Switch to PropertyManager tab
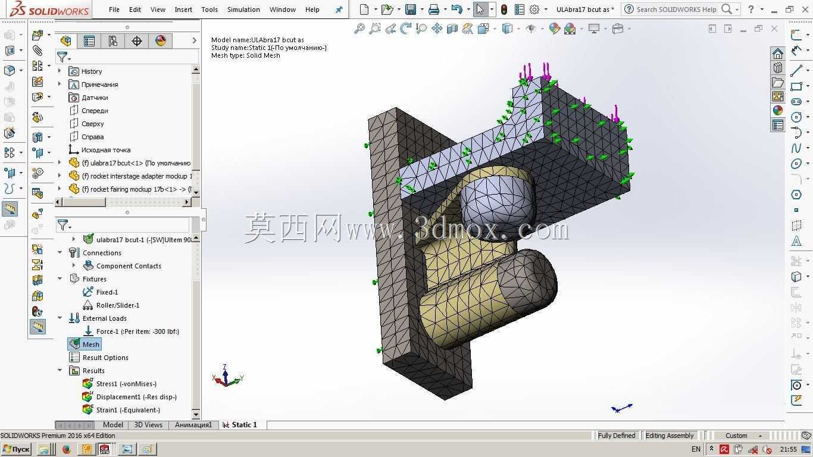The width and height of the screenshot is (813, 457). click(x=89, y=40)
